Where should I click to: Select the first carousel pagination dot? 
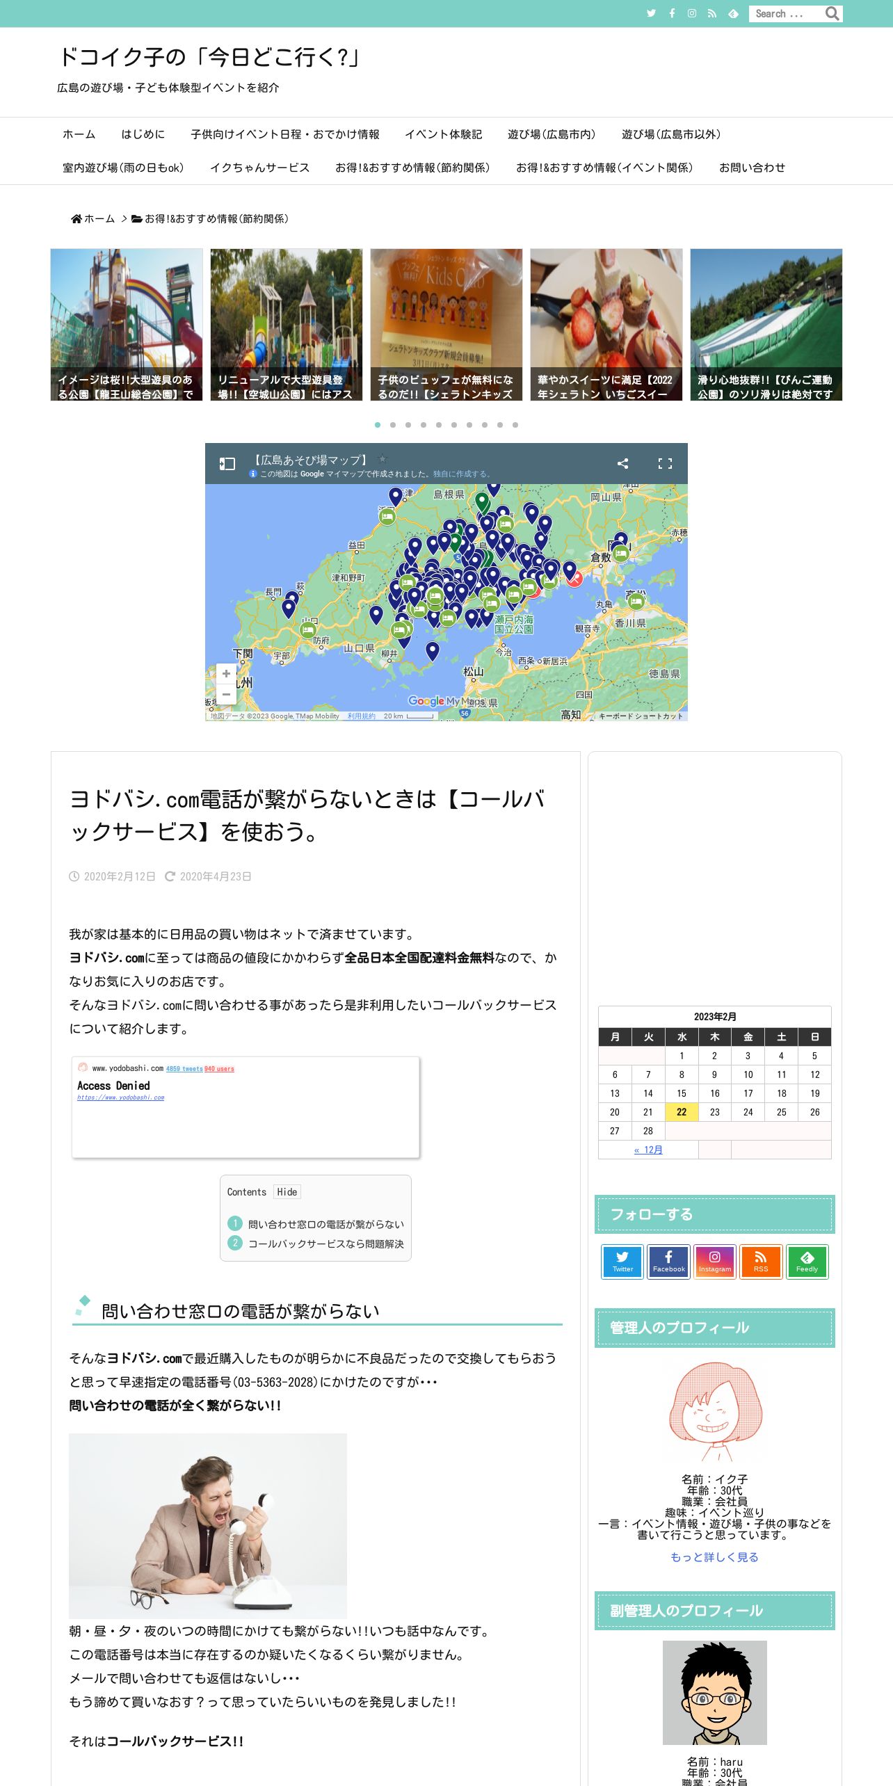click(378, 424)
